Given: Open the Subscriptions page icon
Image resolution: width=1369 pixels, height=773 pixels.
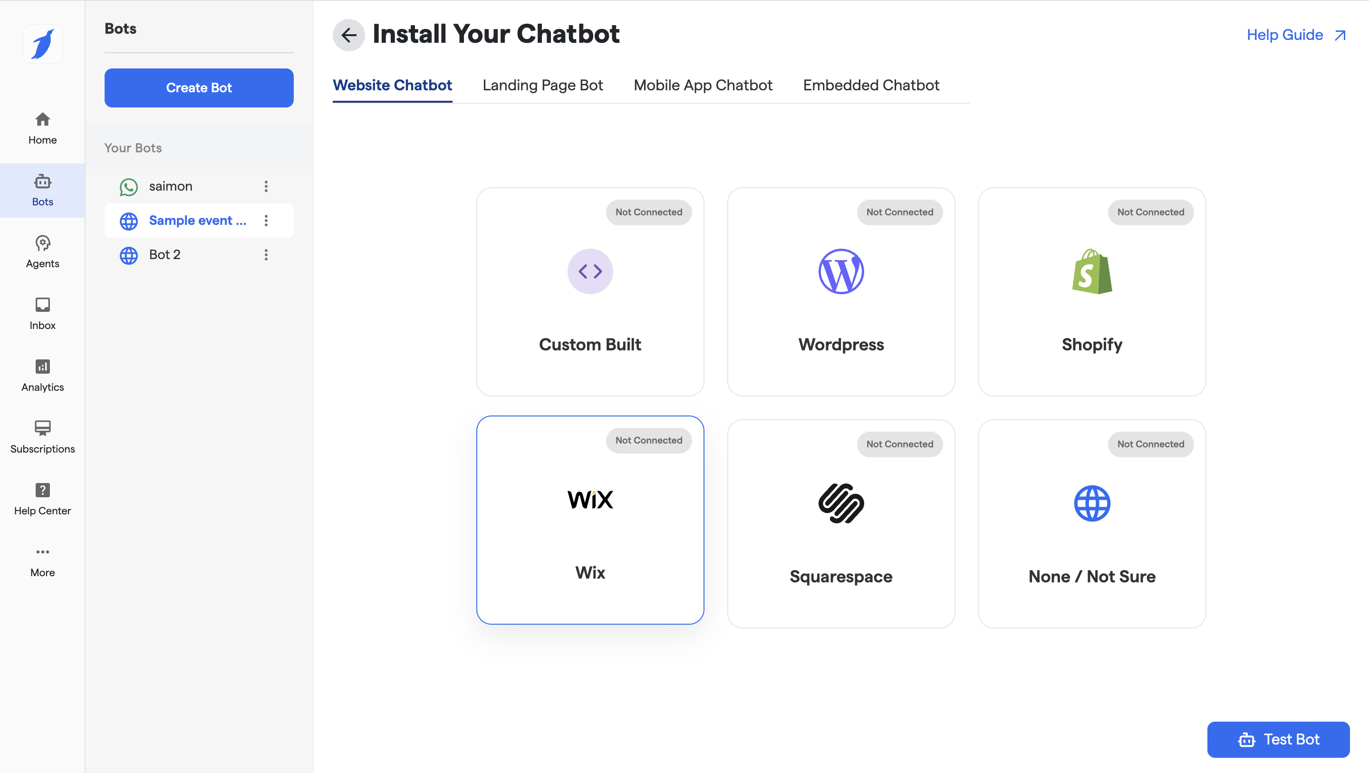Looking at the screenshot, I should pos(42,428).
